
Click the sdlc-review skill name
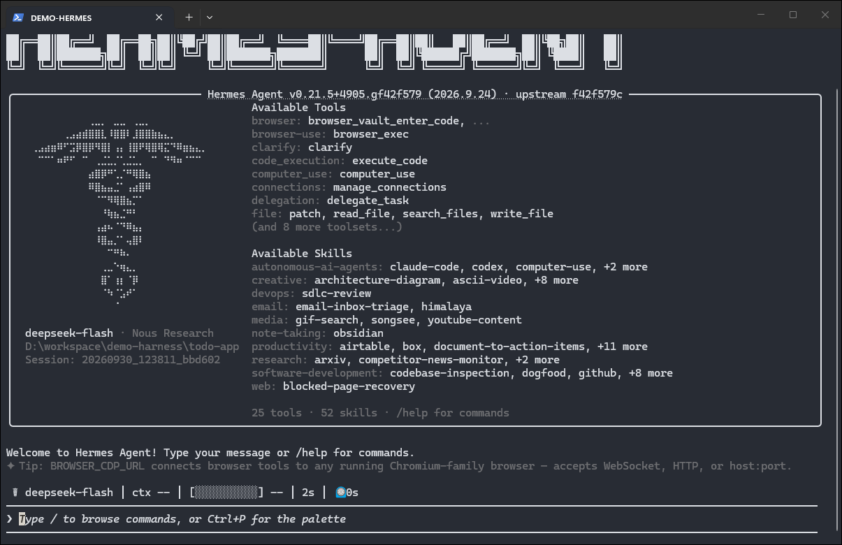click(336, 293)
